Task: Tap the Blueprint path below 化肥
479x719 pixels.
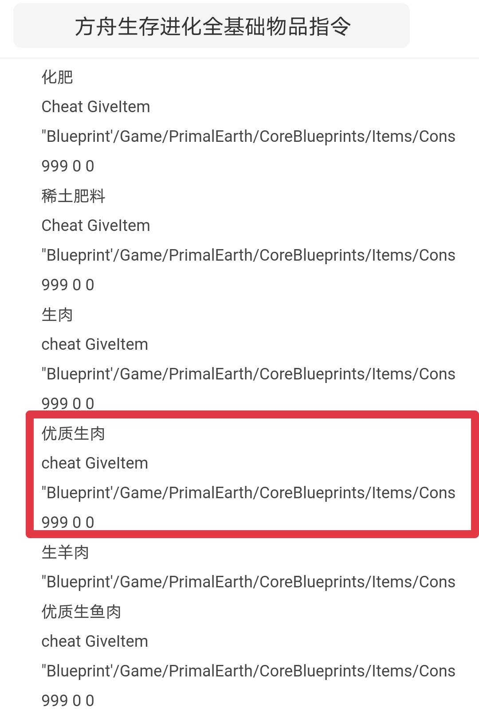Action: 248,137
